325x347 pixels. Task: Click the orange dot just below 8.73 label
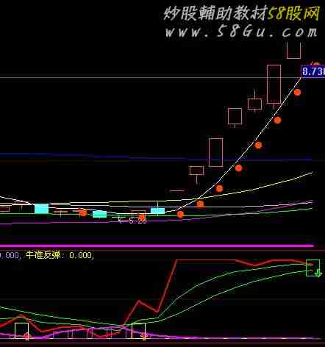coord(297,93)
